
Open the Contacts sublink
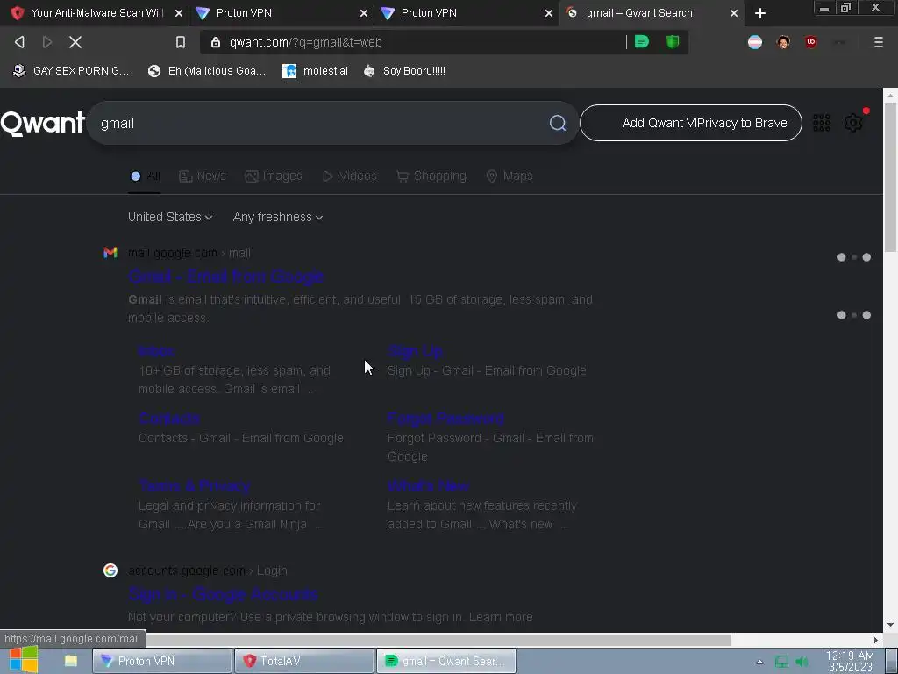point(169,418)
